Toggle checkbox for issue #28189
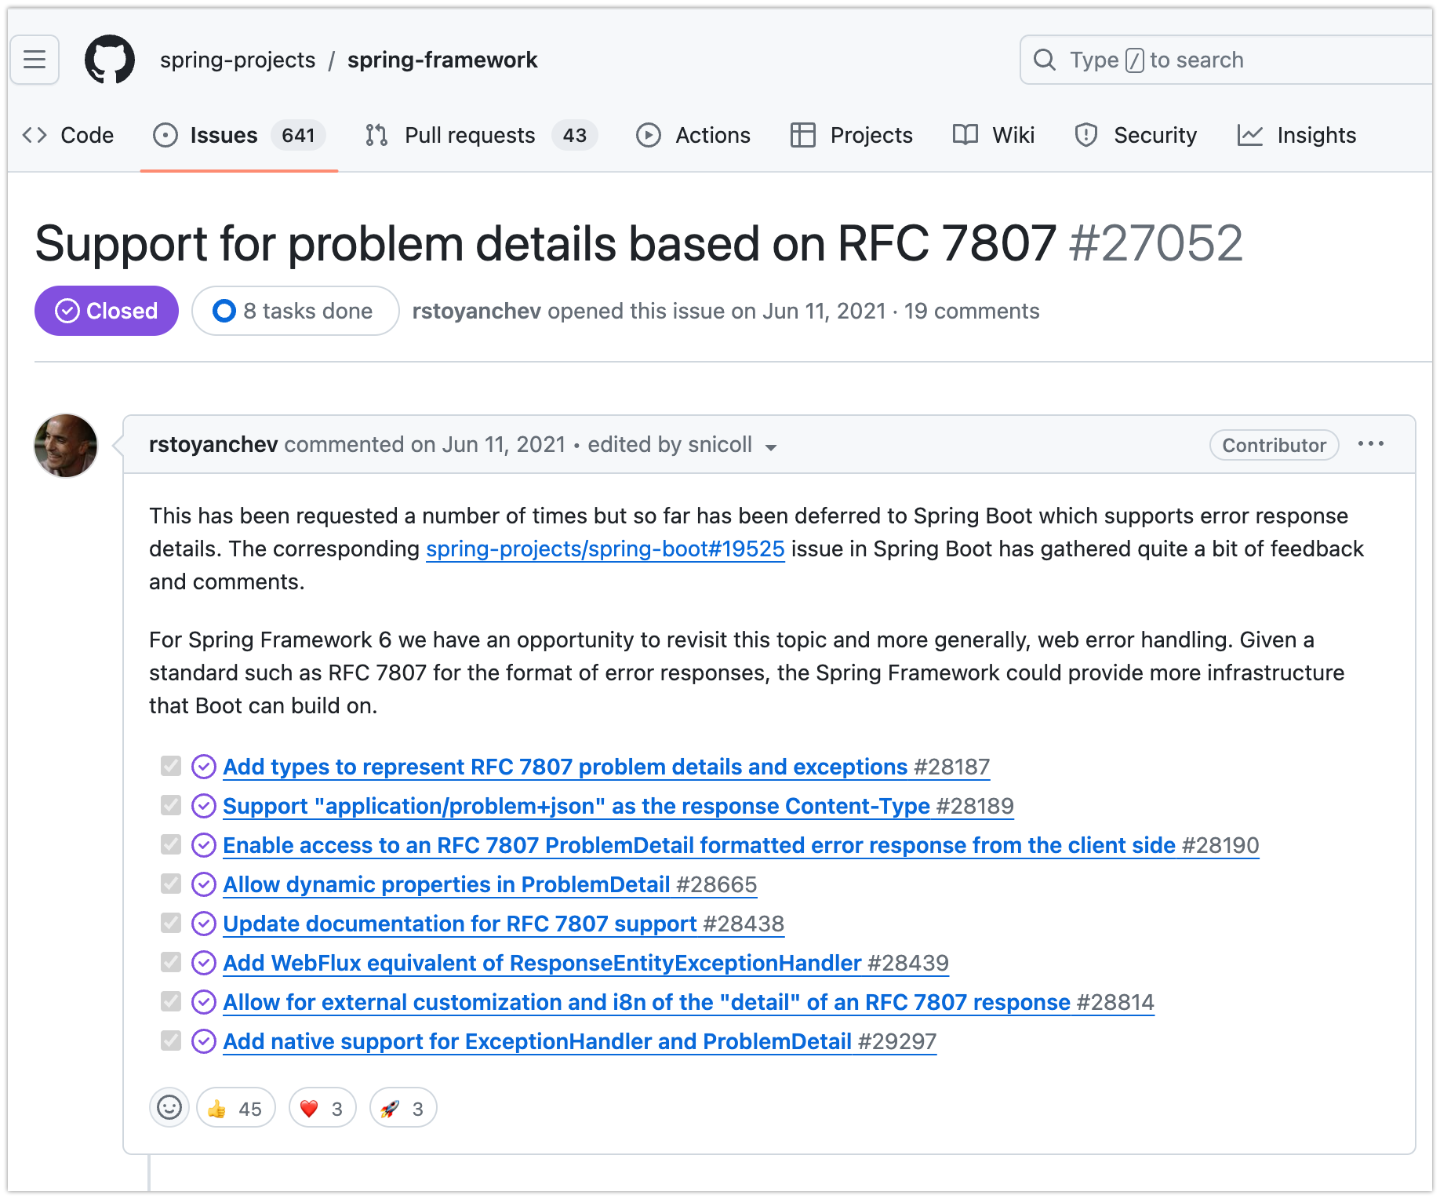Screen dimensions: 1440x1199 171,805
